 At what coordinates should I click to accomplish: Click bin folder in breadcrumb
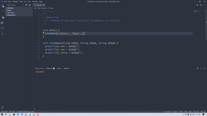35,8
